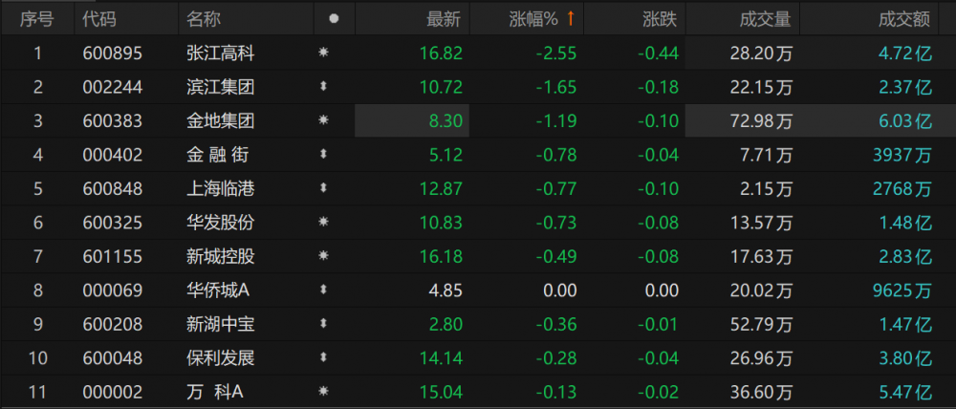The width and height of the screenshot is (956, 409).
Task: Click the marker icon beside 张江高科
Action: coord(323,54)
